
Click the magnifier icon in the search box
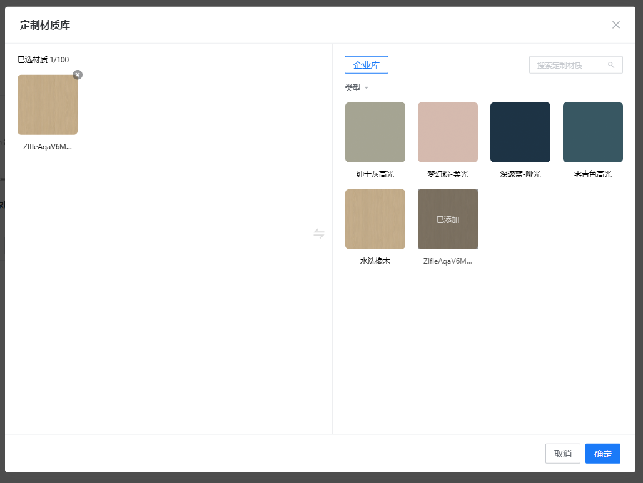tap(611, 65)
